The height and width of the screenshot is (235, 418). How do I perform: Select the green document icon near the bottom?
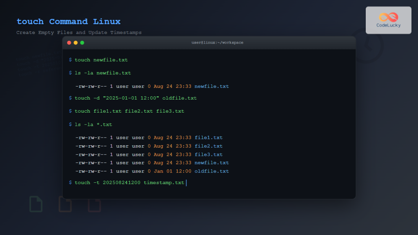tap(36, 204)
